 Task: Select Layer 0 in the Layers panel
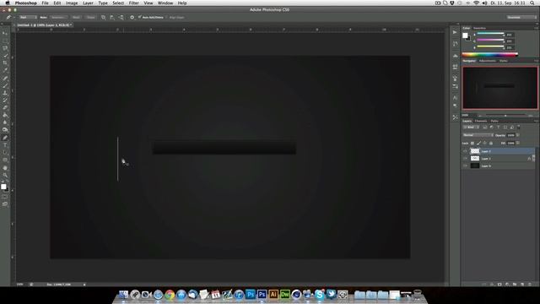pos(499,166)
